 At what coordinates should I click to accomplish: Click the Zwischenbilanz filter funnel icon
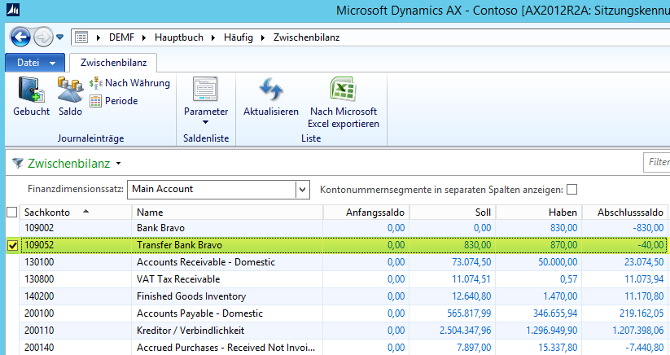click(17, 163)
